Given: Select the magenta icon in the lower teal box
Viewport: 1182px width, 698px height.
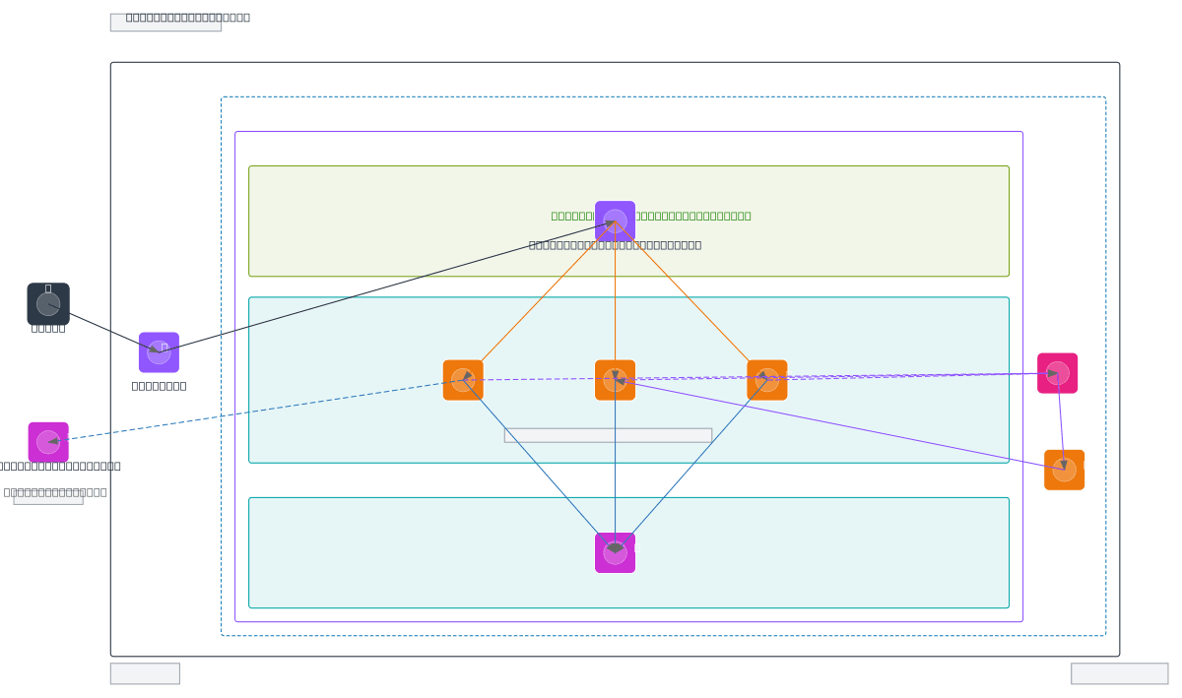Looking at the screenshot, I should click(x=615, y=552).
